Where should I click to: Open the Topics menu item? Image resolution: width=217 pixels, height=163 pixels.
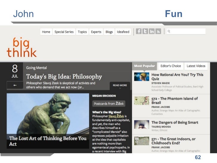coord(82,32)
